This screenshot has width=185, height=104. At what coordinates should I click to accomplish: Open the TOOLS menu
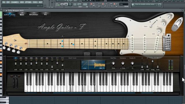pos(35,2)
